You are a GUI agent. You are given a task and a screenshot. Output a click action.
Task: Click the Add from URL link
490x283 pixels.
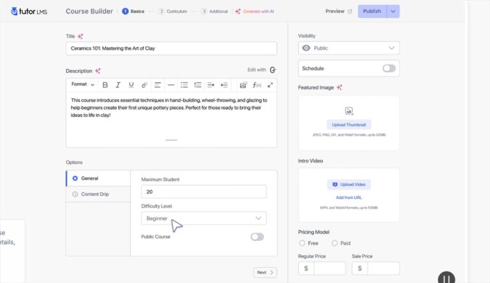[x=348, y=197]
